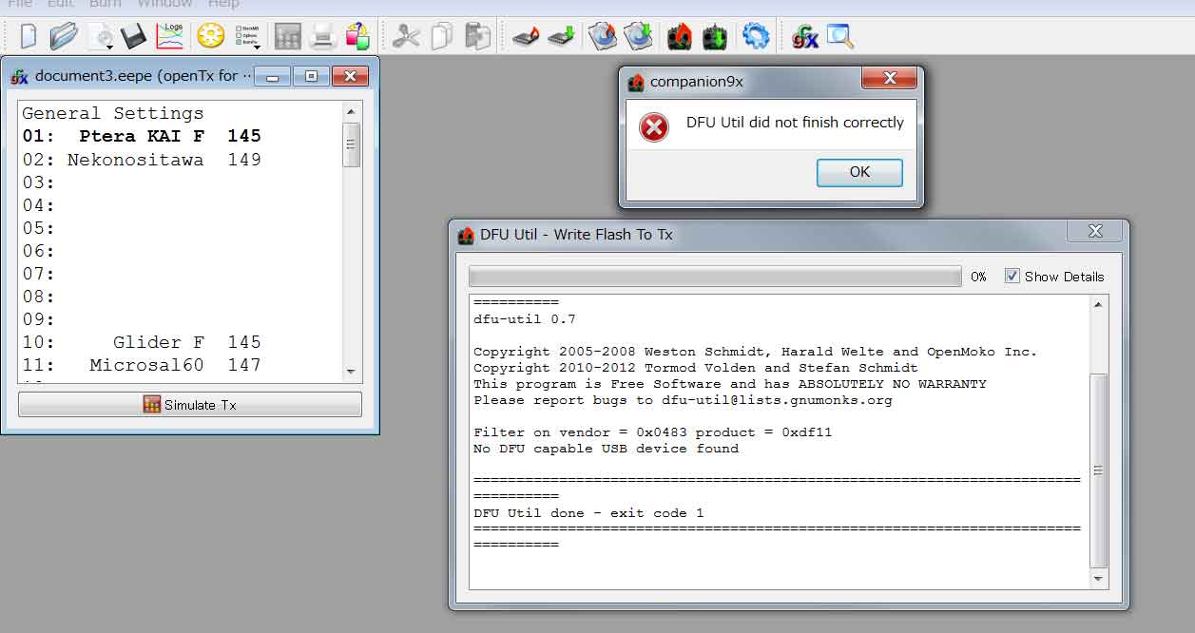Image resolution: width=1195 pixels, height=633 pixels.
Task: Click 'No DFU capable USB device found'
Action: (x=606, y=449)
